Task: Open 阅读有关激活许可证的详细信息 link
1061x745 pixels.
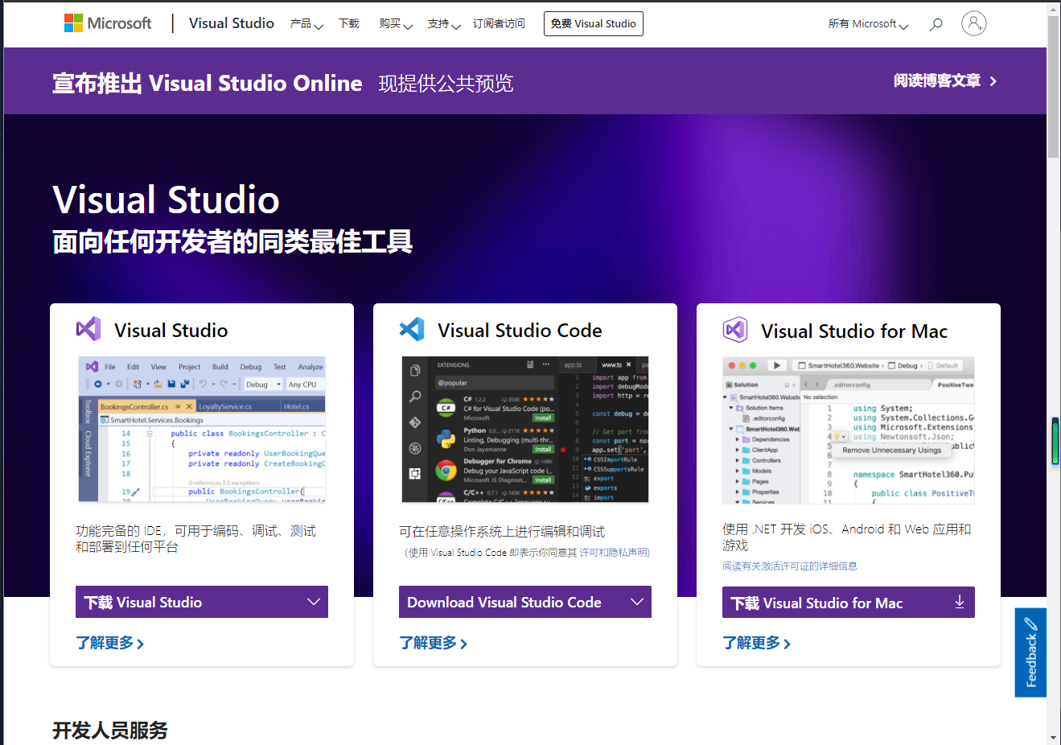Action: [x=790, y=566]
